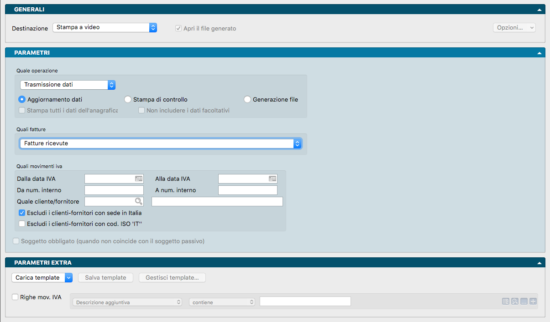Open calendar picker for Dalla data IVA
This screenshot has width=550, height=322.
tap(139, 179)
